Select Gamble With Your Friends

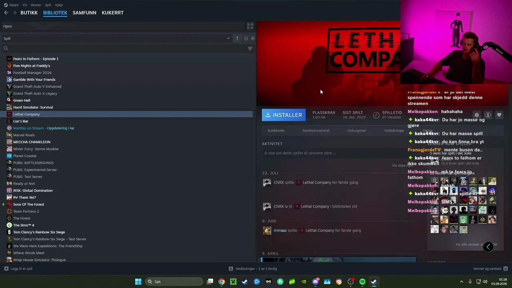(x=34, y=80)
